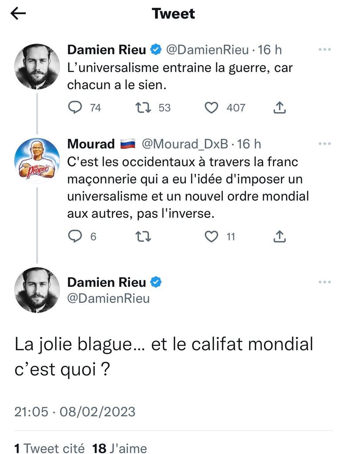Tap the back arrow icon
This screenshot has width=347, height=454.
(19, 14)
